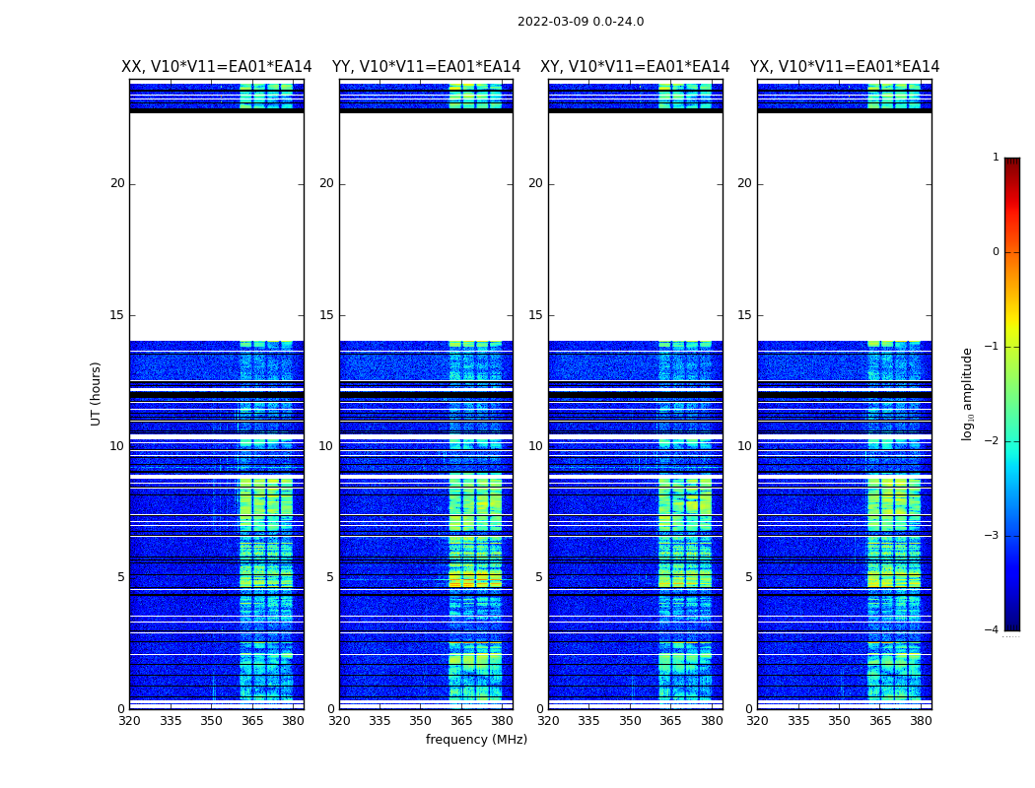
Task: Click the 365 frequency tick in XX panel
Action: pyautogui.click(x=252, y=721)
